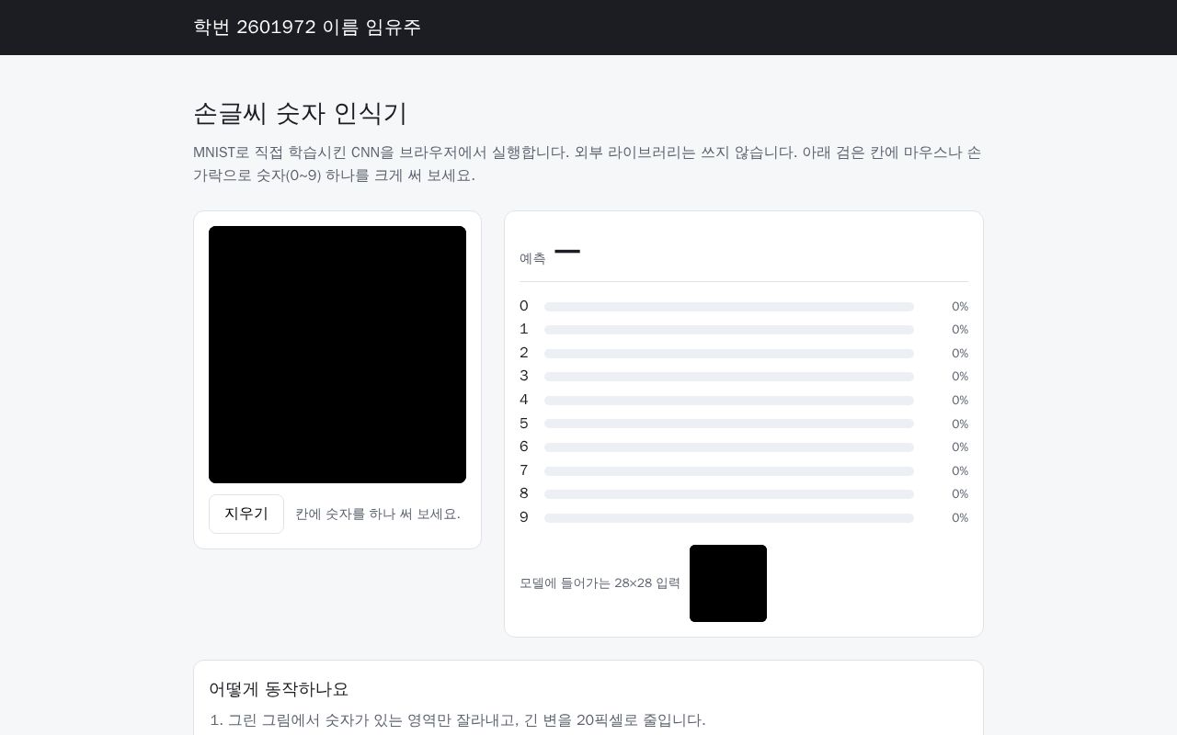Click the probability bar for digit 2
Image resolution: width=1177 pixels, height=735 pixels.
(x=729, y=354)
